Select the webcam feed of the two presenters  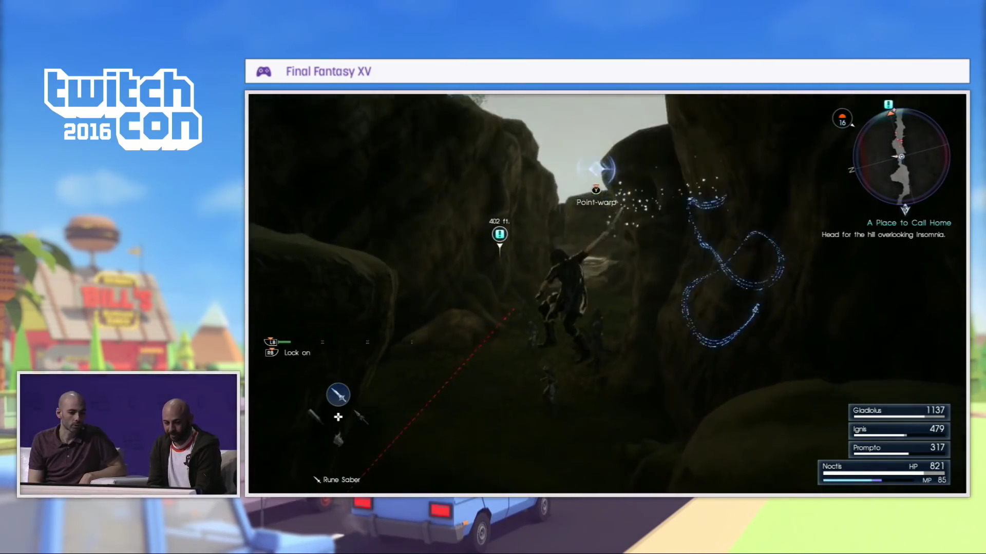pyautogui.click(x=128, y=434)
